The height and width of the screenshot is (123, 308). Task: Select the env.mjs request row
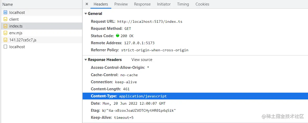[41, 33]
